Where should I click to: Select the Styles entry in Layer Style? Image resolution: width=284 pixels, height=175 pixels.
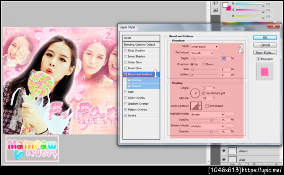(141, 38)
